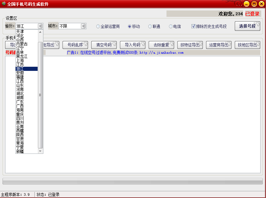Click 去除重复 to remove duplicates

[161, 45]
